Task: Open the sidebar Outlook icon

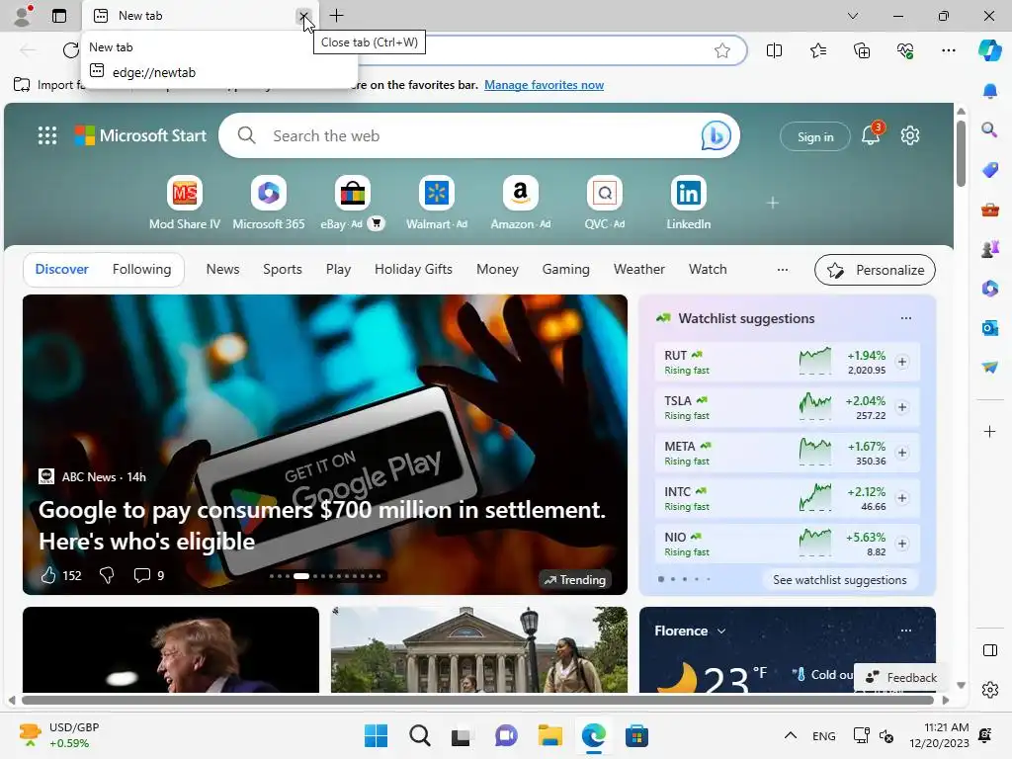Action: pyautogui.click(x=990, y=328)
